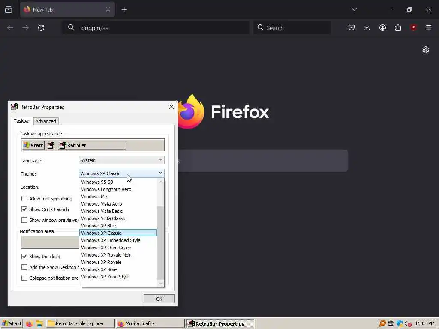Click the Firefox forward arrow

(x=25, y=28)
